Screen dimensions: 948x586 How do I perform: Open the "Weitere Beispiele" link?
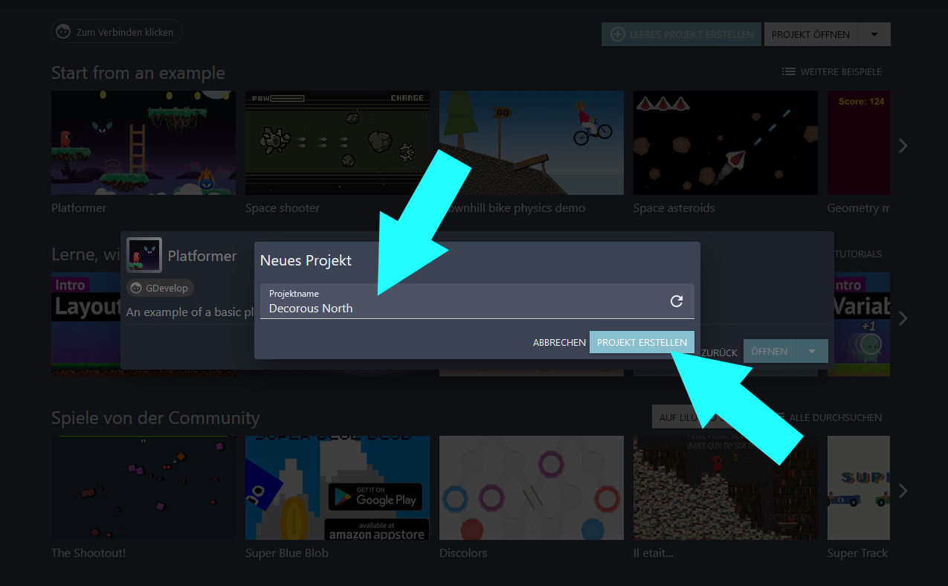(x=832, y=71)
